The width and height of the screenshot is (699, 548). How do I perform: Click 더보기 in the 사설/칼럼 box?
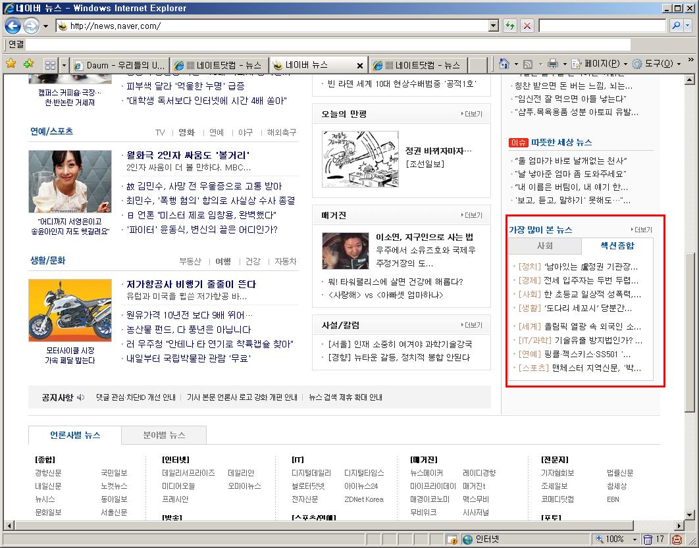(472, 326)
